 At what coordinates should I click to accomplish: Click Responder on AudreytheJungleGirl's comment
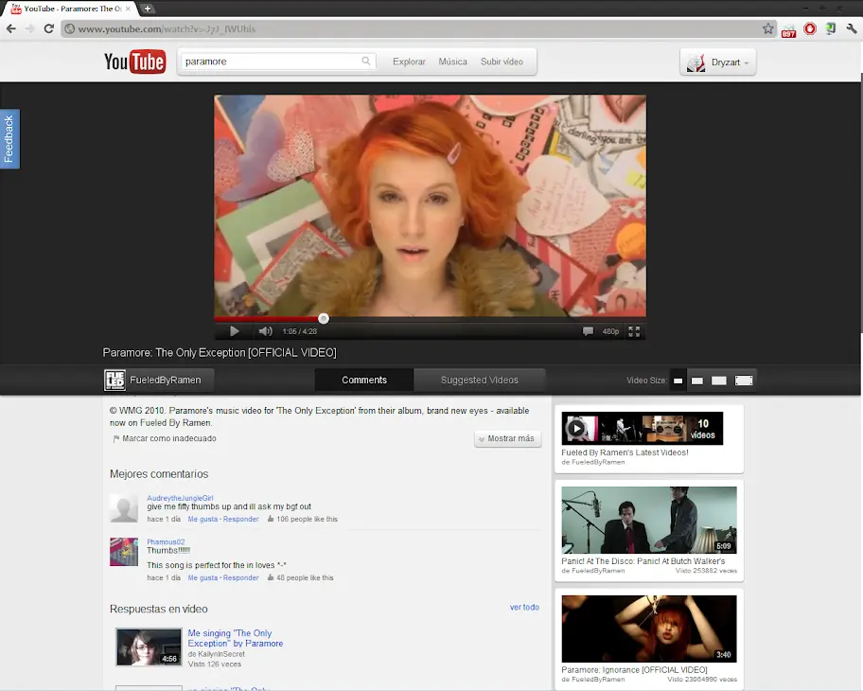pyautogui.click(x=240, y=520)
